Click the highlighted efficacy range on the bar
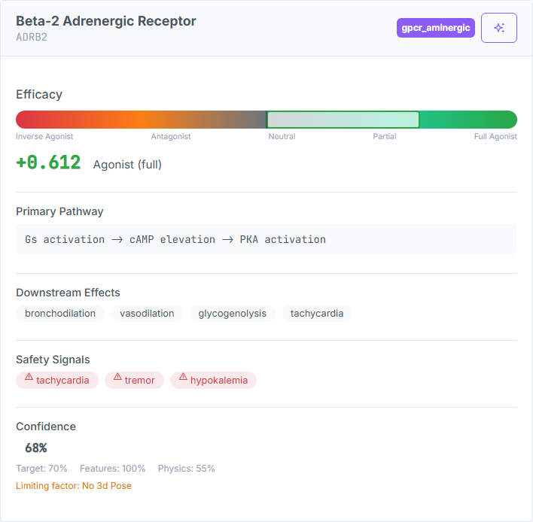This screenshot has width=533, height=522. [343, 120]
